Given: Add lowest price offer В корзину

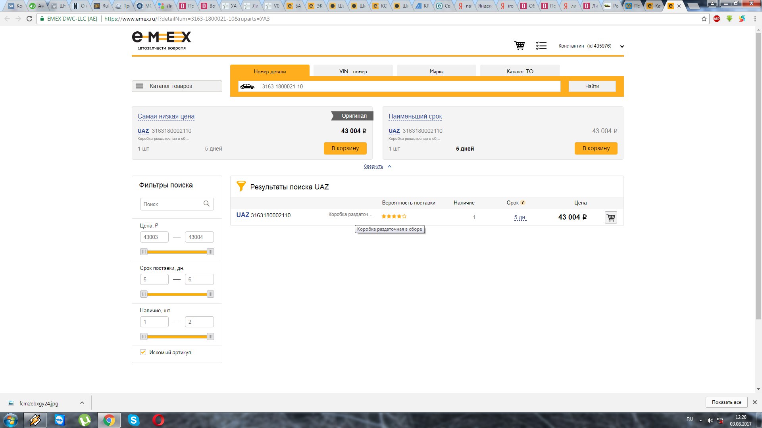Looking at the screenshot, I should 345,148.
